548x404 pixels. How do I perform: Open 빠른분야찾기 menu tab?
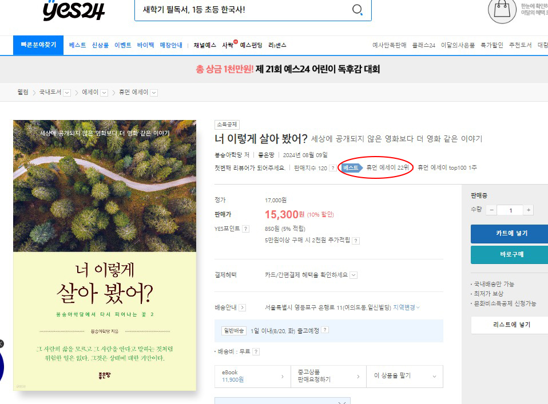(38, 45)
